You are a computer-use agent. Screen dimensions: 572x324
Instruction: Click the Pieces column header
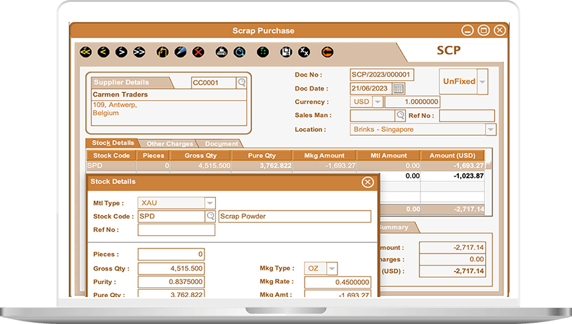click(153, 156)
